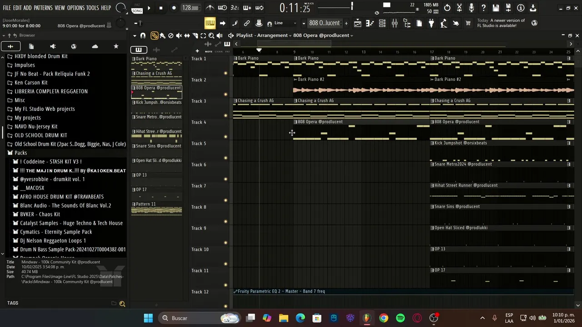The image size is (582, 327).
Task: Click the save new version icon
Action: [x=508, y=8]
